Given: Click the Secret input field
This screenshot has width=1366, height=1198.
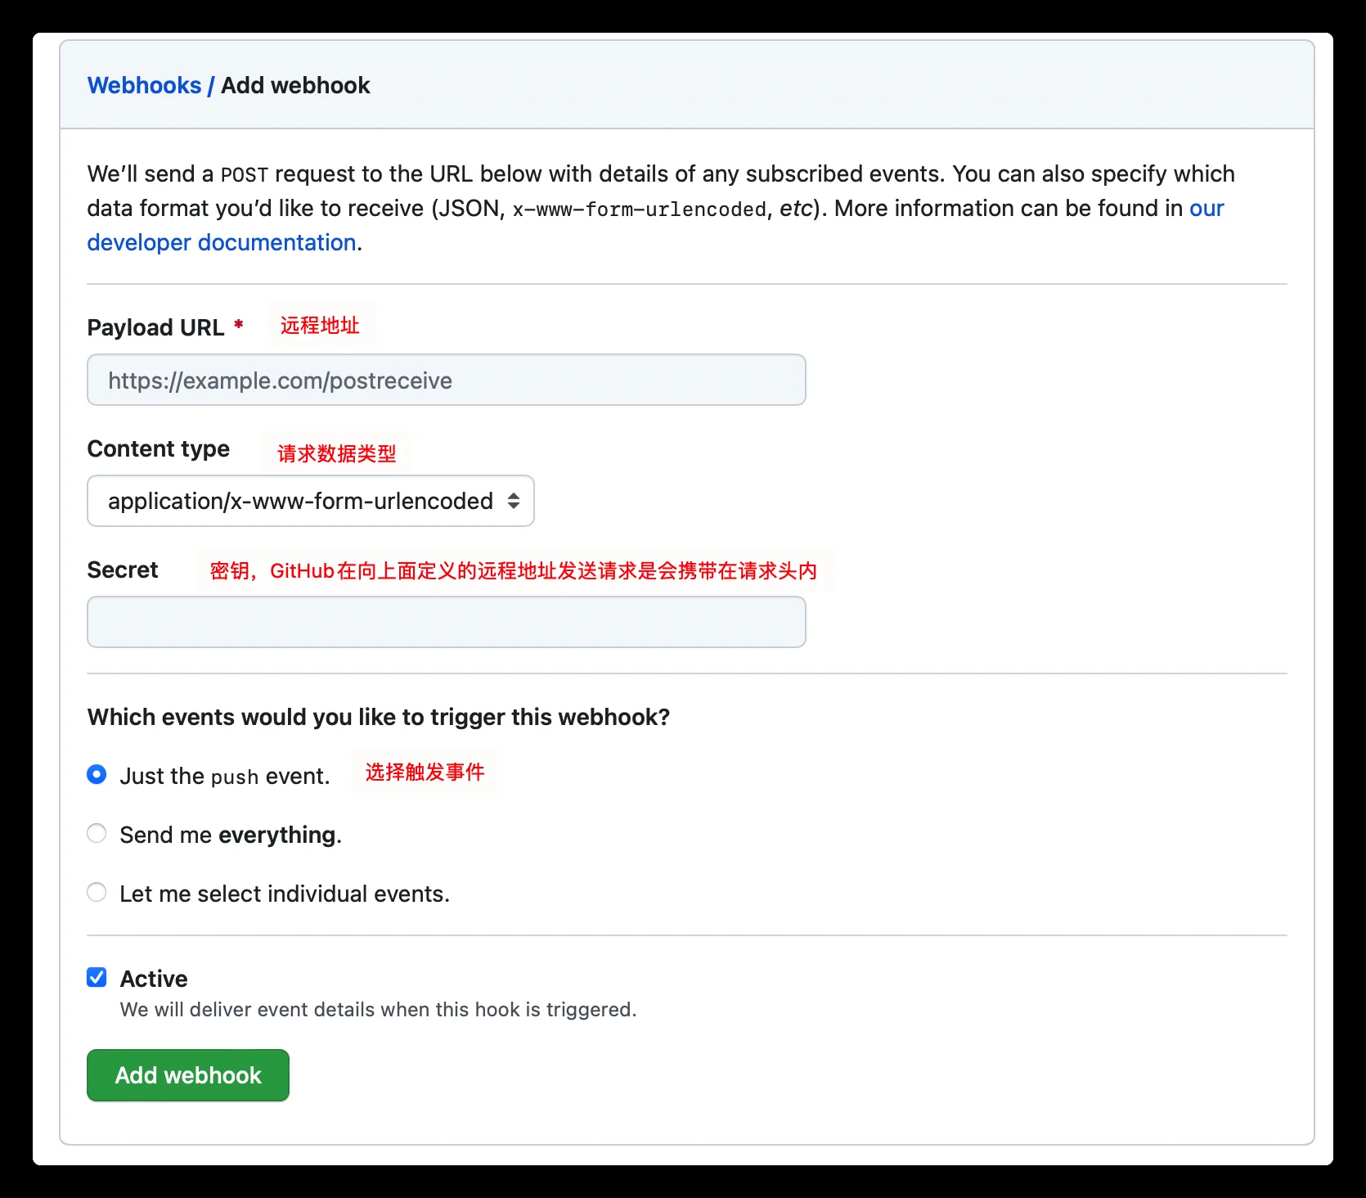Looking at the screenshot, I should tap(447, 622).
